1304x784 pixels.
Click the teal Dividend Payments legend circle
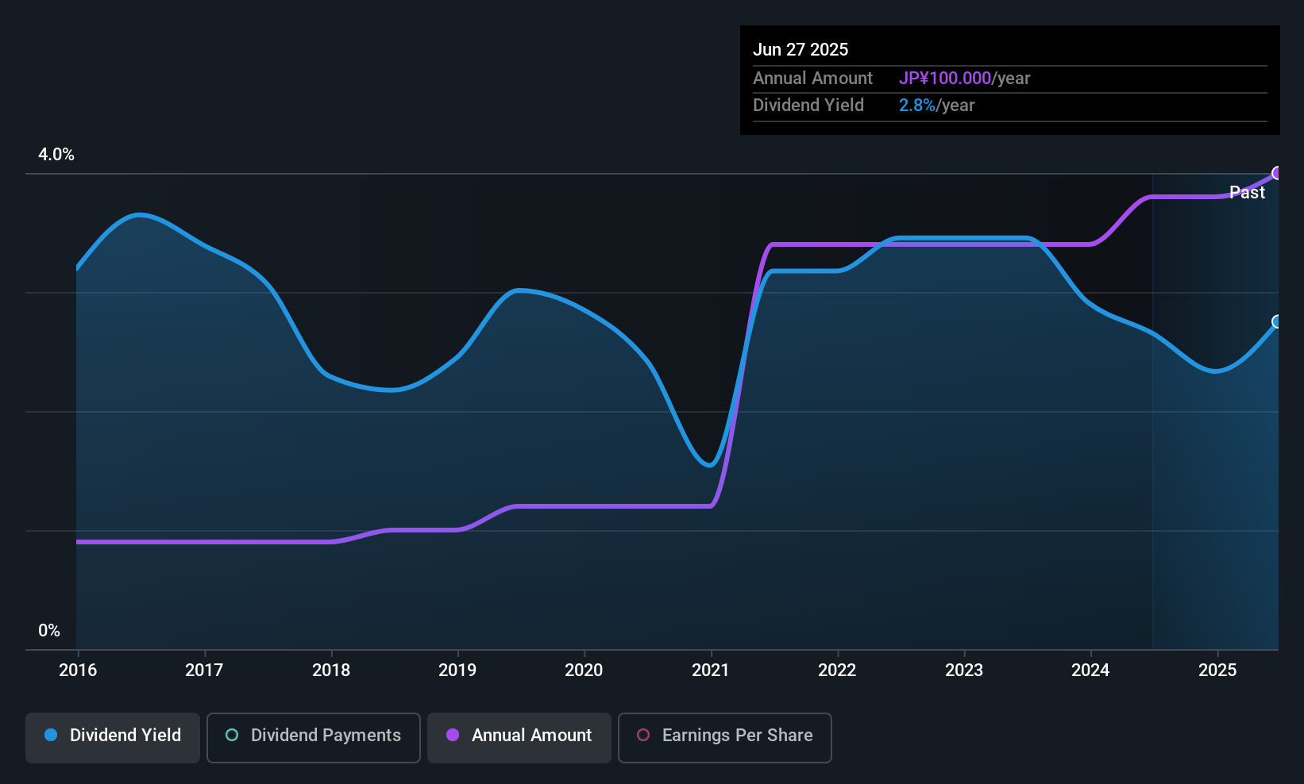232,736
